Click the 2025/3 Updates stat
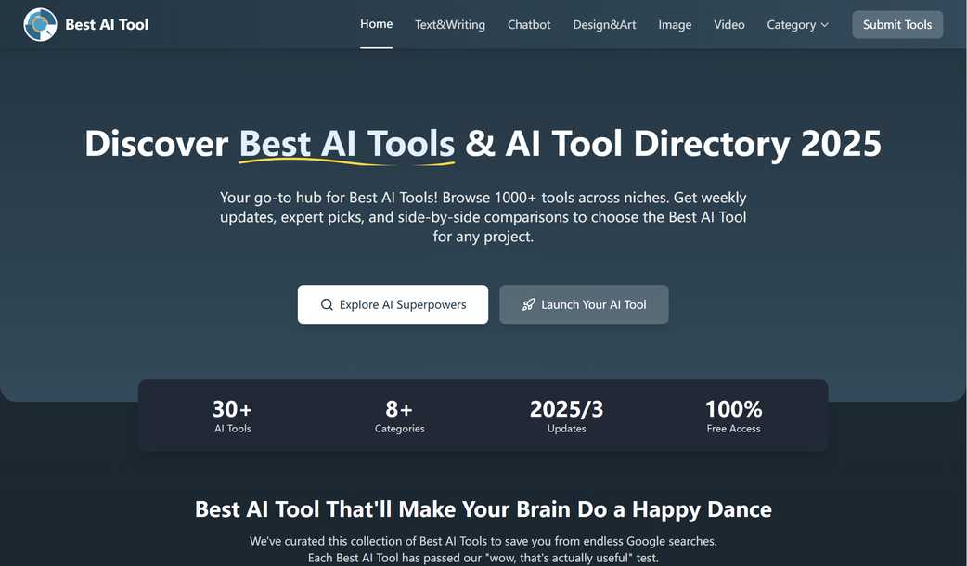Image resolution: width=967 pixels, height=566 pixels. tap(565, 414)
